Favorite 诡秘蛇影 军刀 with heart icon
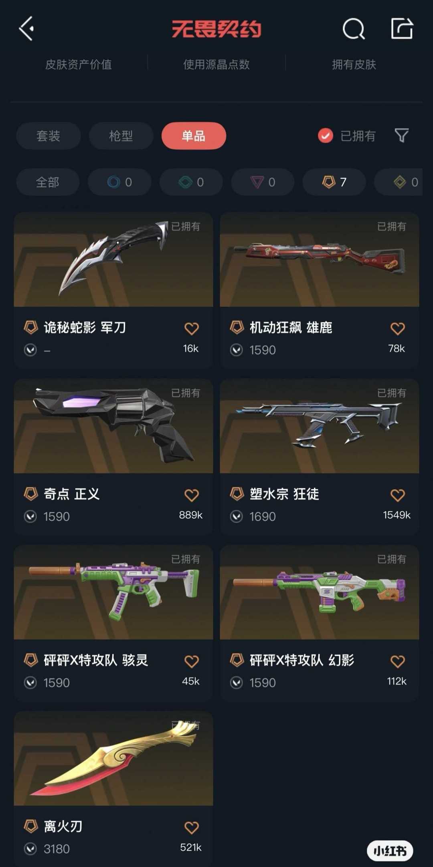 [191, 329]
